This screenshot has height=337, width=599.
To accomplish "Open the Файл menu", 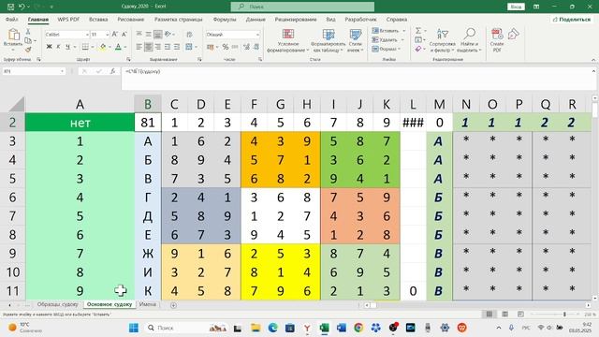I will coord(12,19).
